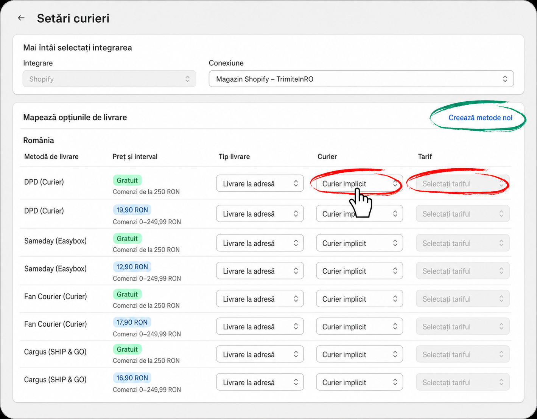The width and height of the screenshot is (537, 419).
Task: Open Curier dropdown for free Cargus row
Action: (x=359, y=354)
